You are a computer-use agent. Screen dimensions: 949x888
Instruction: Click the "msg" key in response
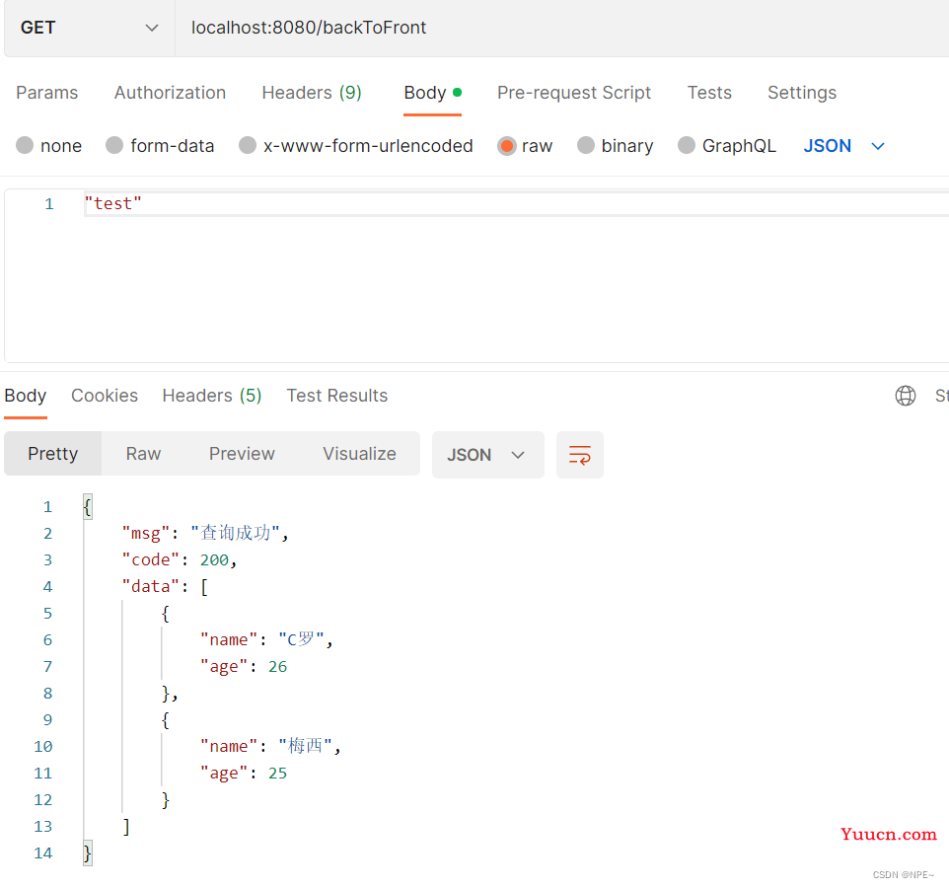(x=146, y=533)
